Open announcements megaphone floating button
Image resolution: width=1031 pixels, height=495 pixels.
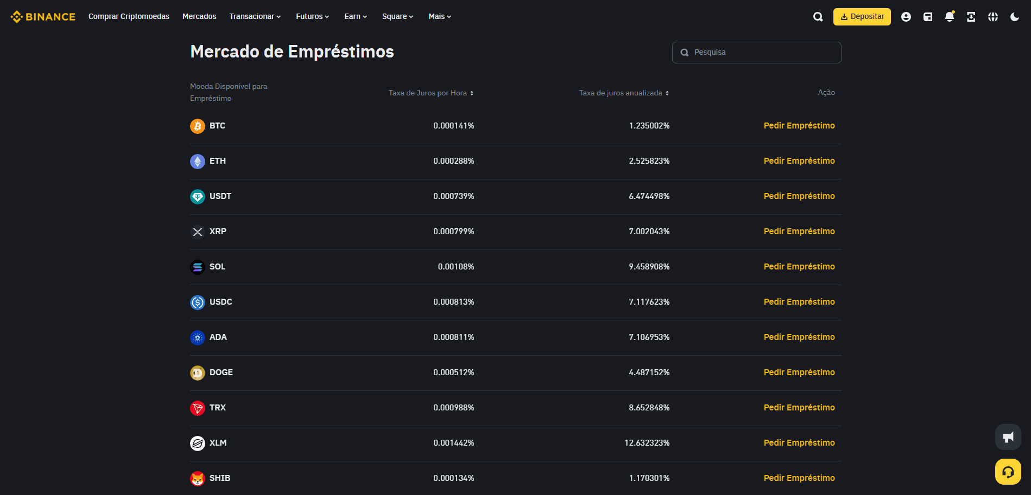coord(1008,437)
